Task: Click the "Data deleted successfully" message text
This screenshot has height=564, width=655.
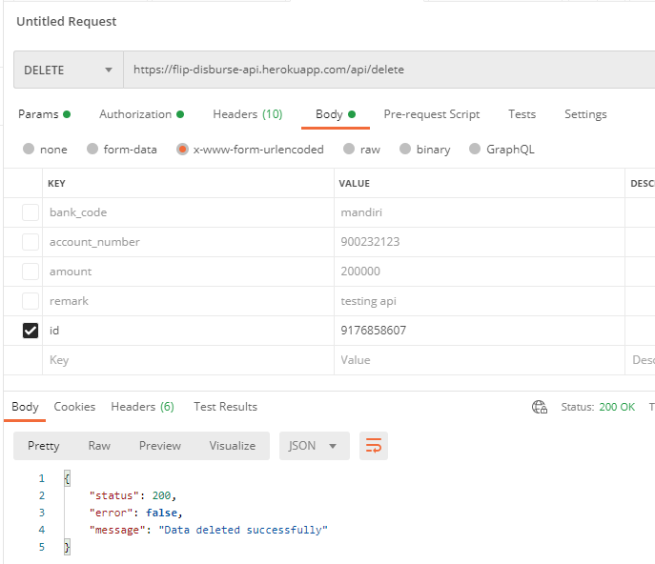Action: pyautogui.click(x=243, y=530)
